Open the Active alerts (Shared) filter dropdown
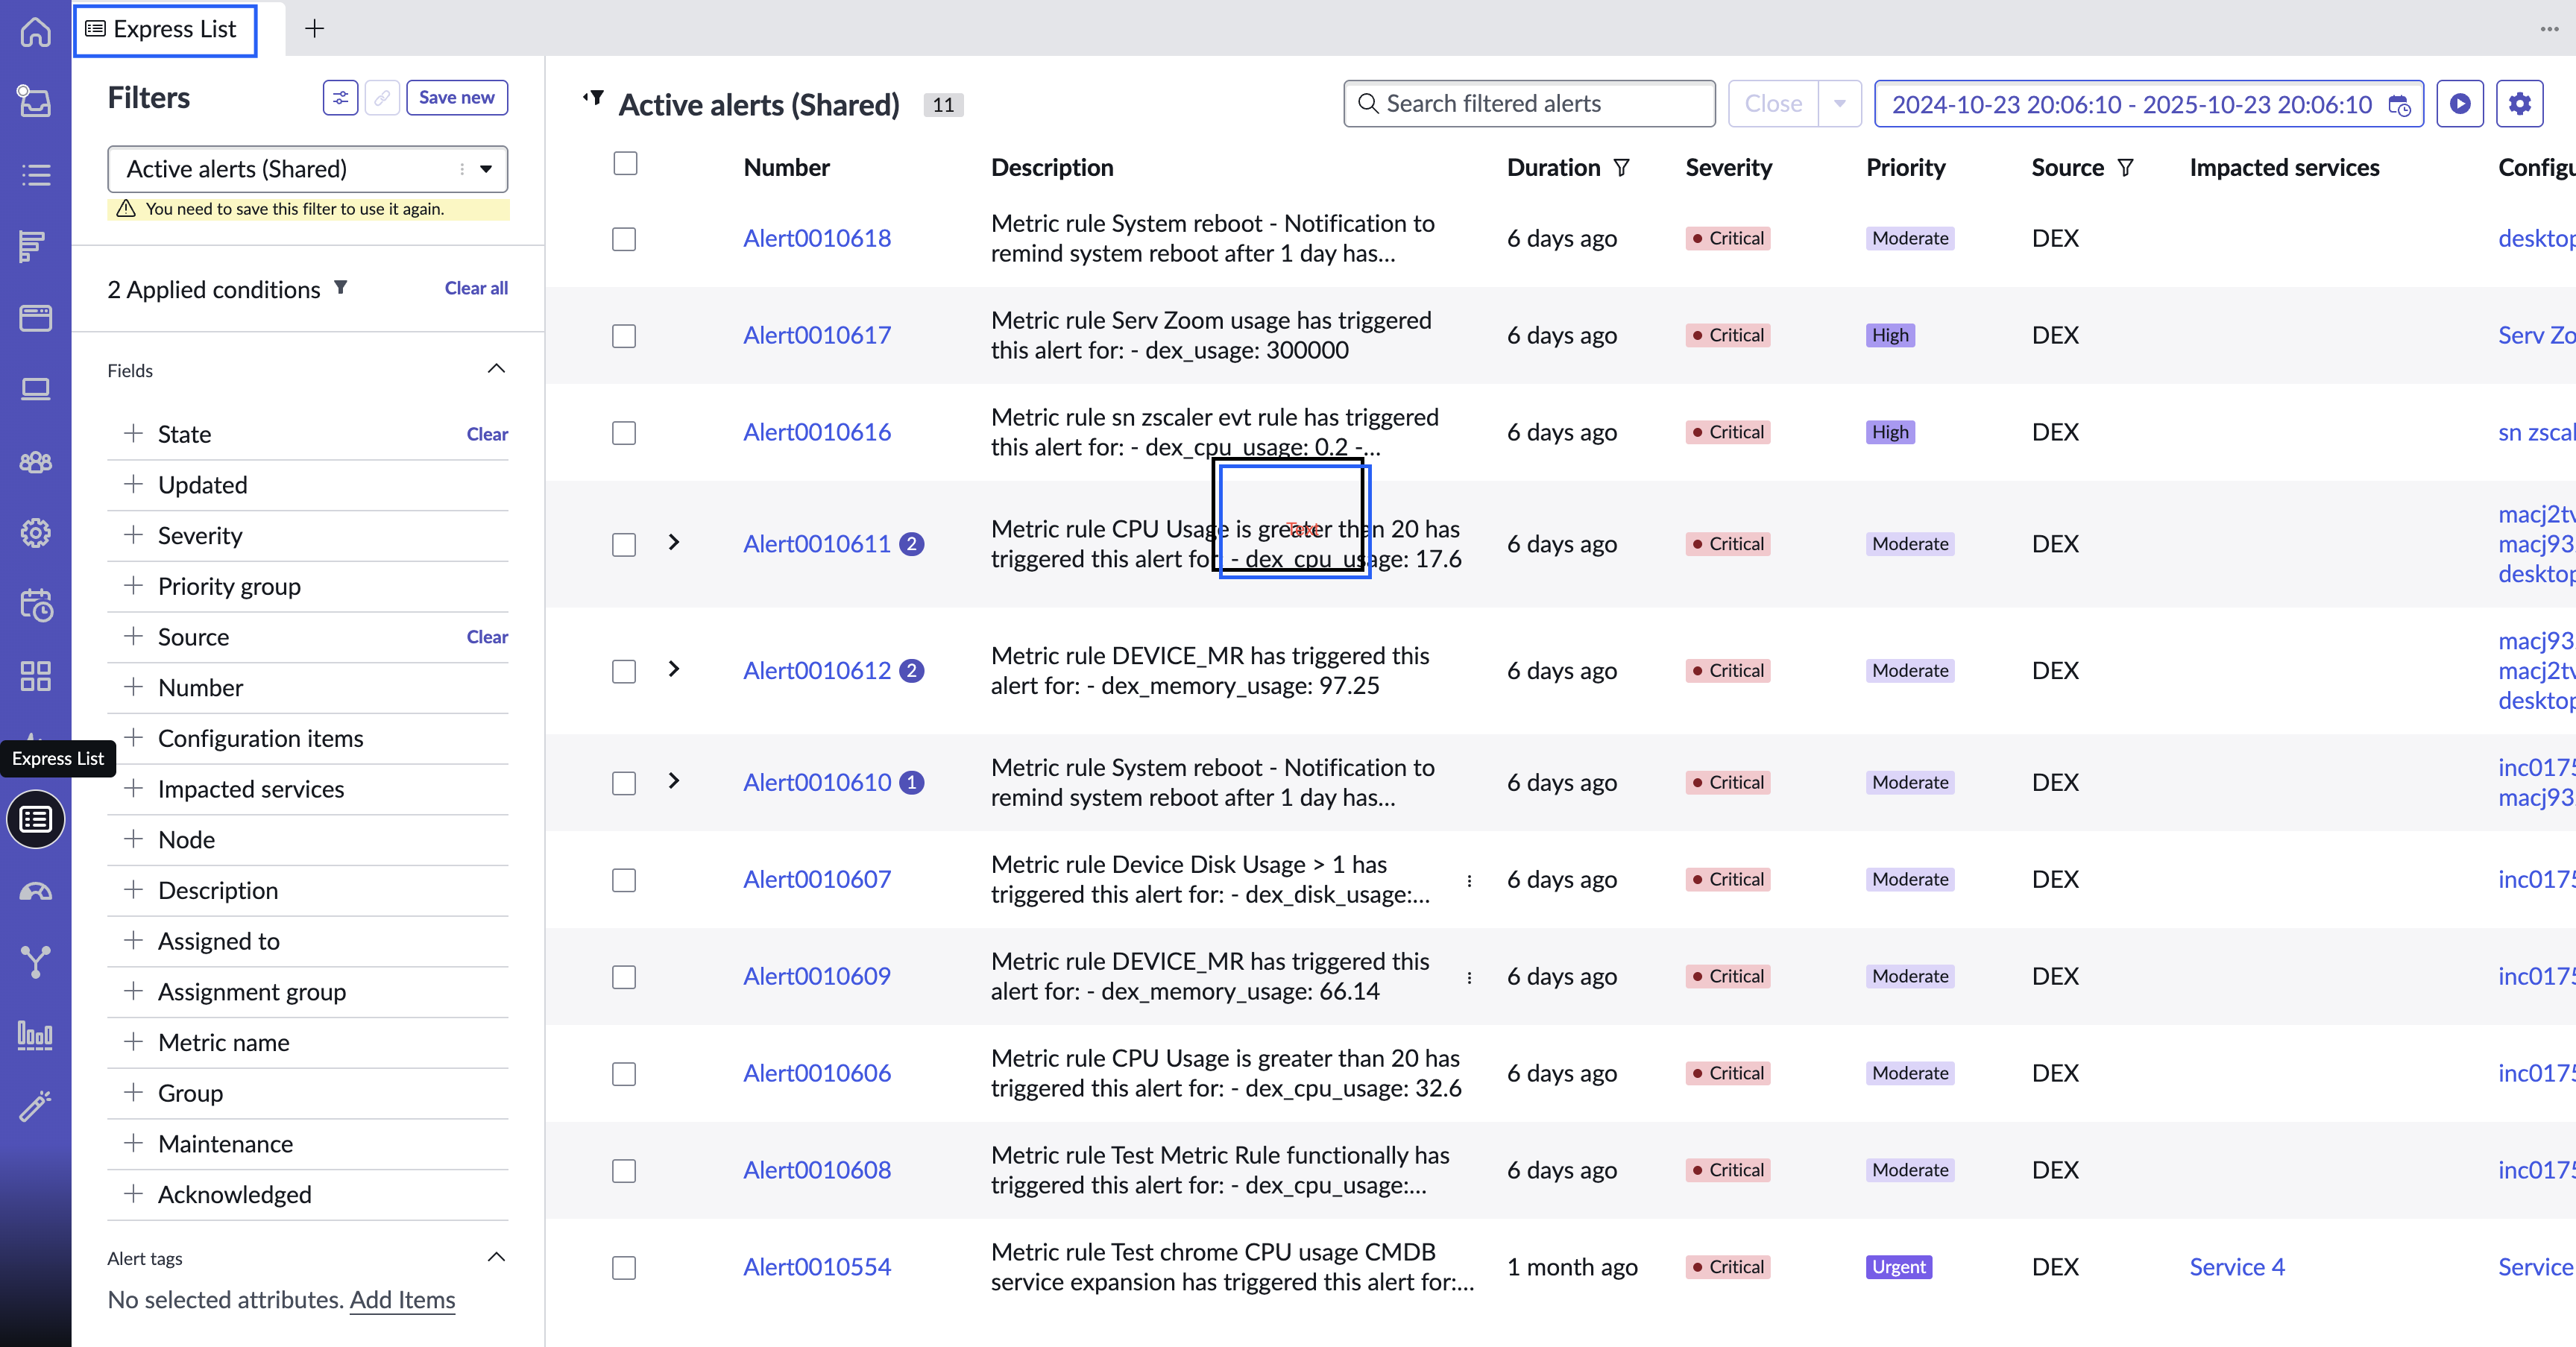 click(x=307, y=169)
